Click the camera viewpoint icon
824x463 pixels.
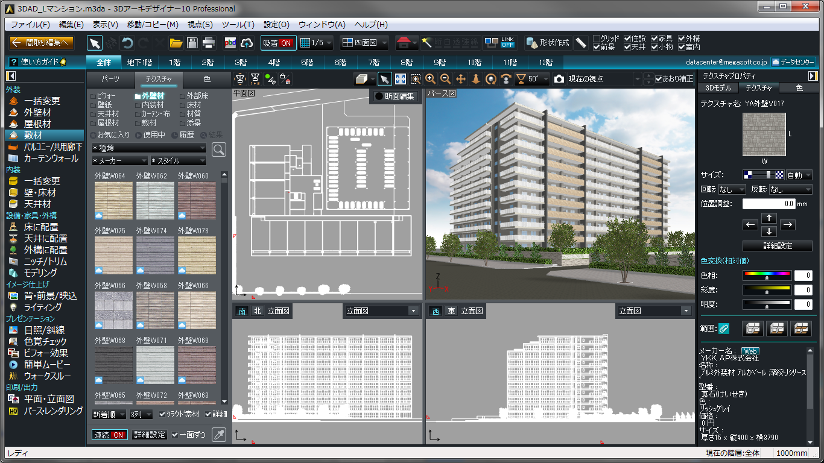click(559, 79)
